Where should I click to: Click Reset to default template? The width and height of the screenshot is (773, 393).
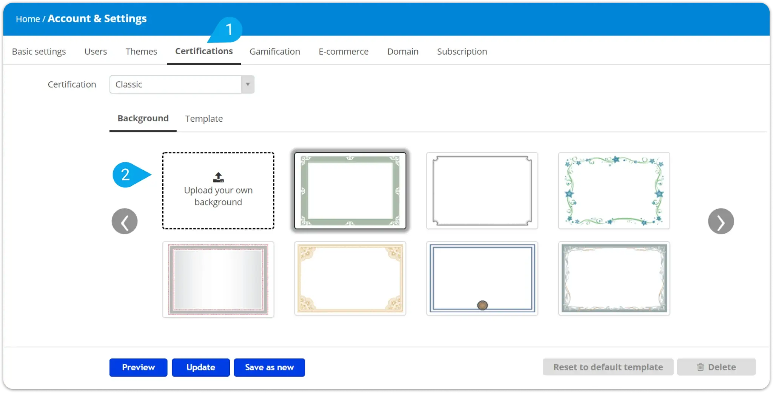coord(607,367)
